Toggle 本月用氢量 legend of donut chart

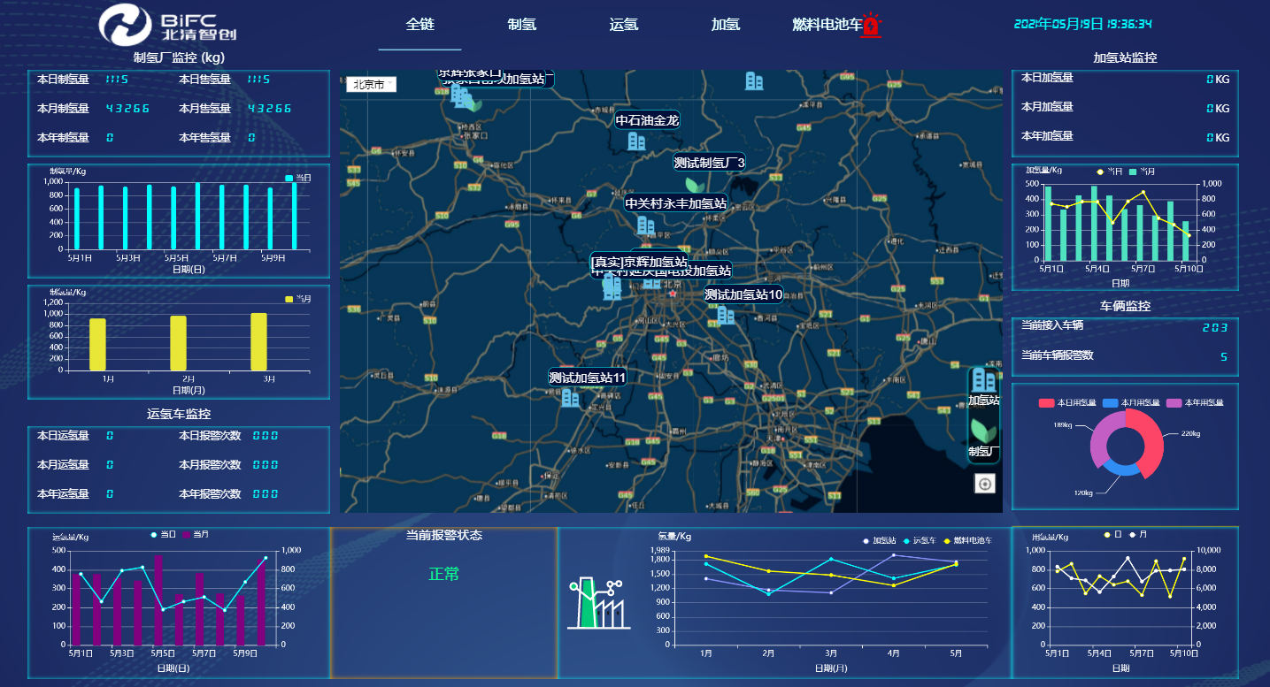pyautogui.click(x=1131, y=403)
